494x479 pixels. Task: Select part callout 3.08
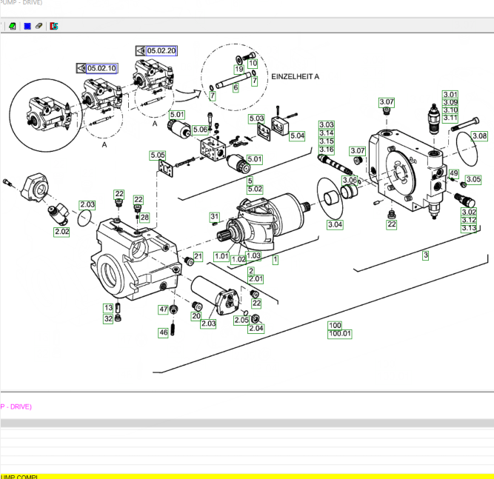point(480,136)
